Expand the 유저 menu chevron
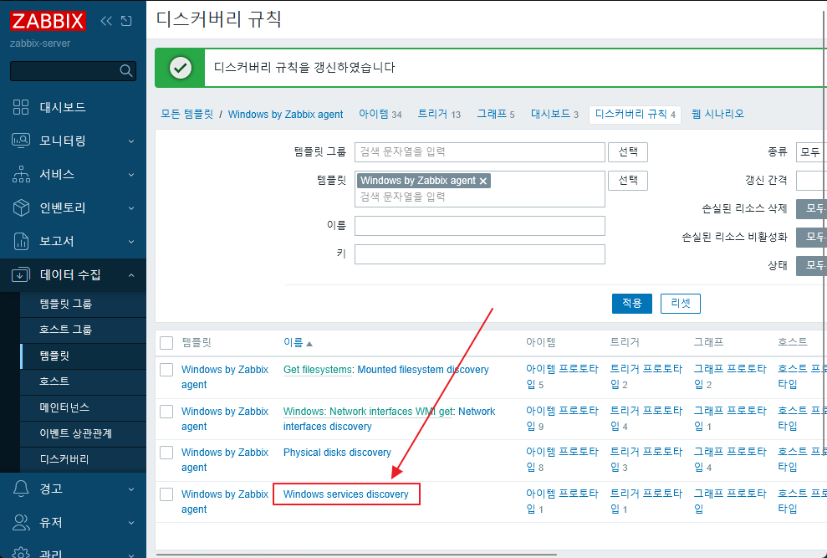This screenshot has width=827, height=558. 131,523
